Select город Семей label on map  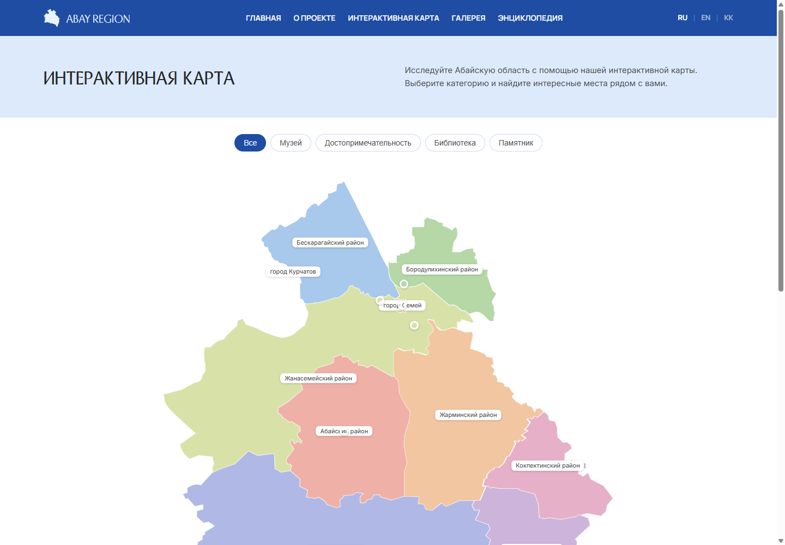tap(402, 305)
